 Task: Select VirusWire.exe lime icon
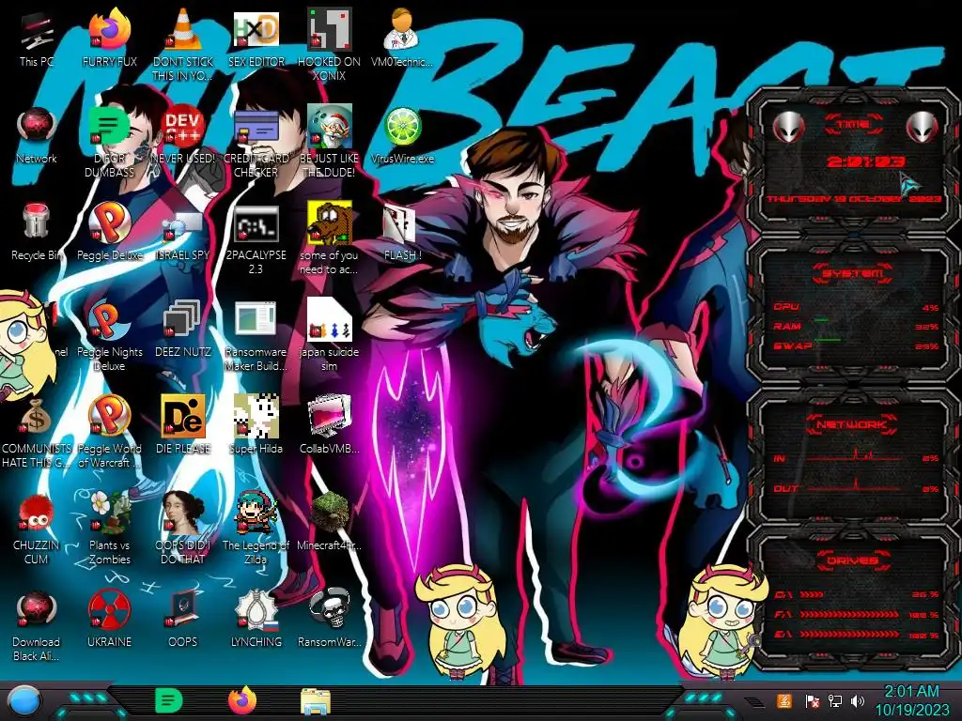pos(402,136)
